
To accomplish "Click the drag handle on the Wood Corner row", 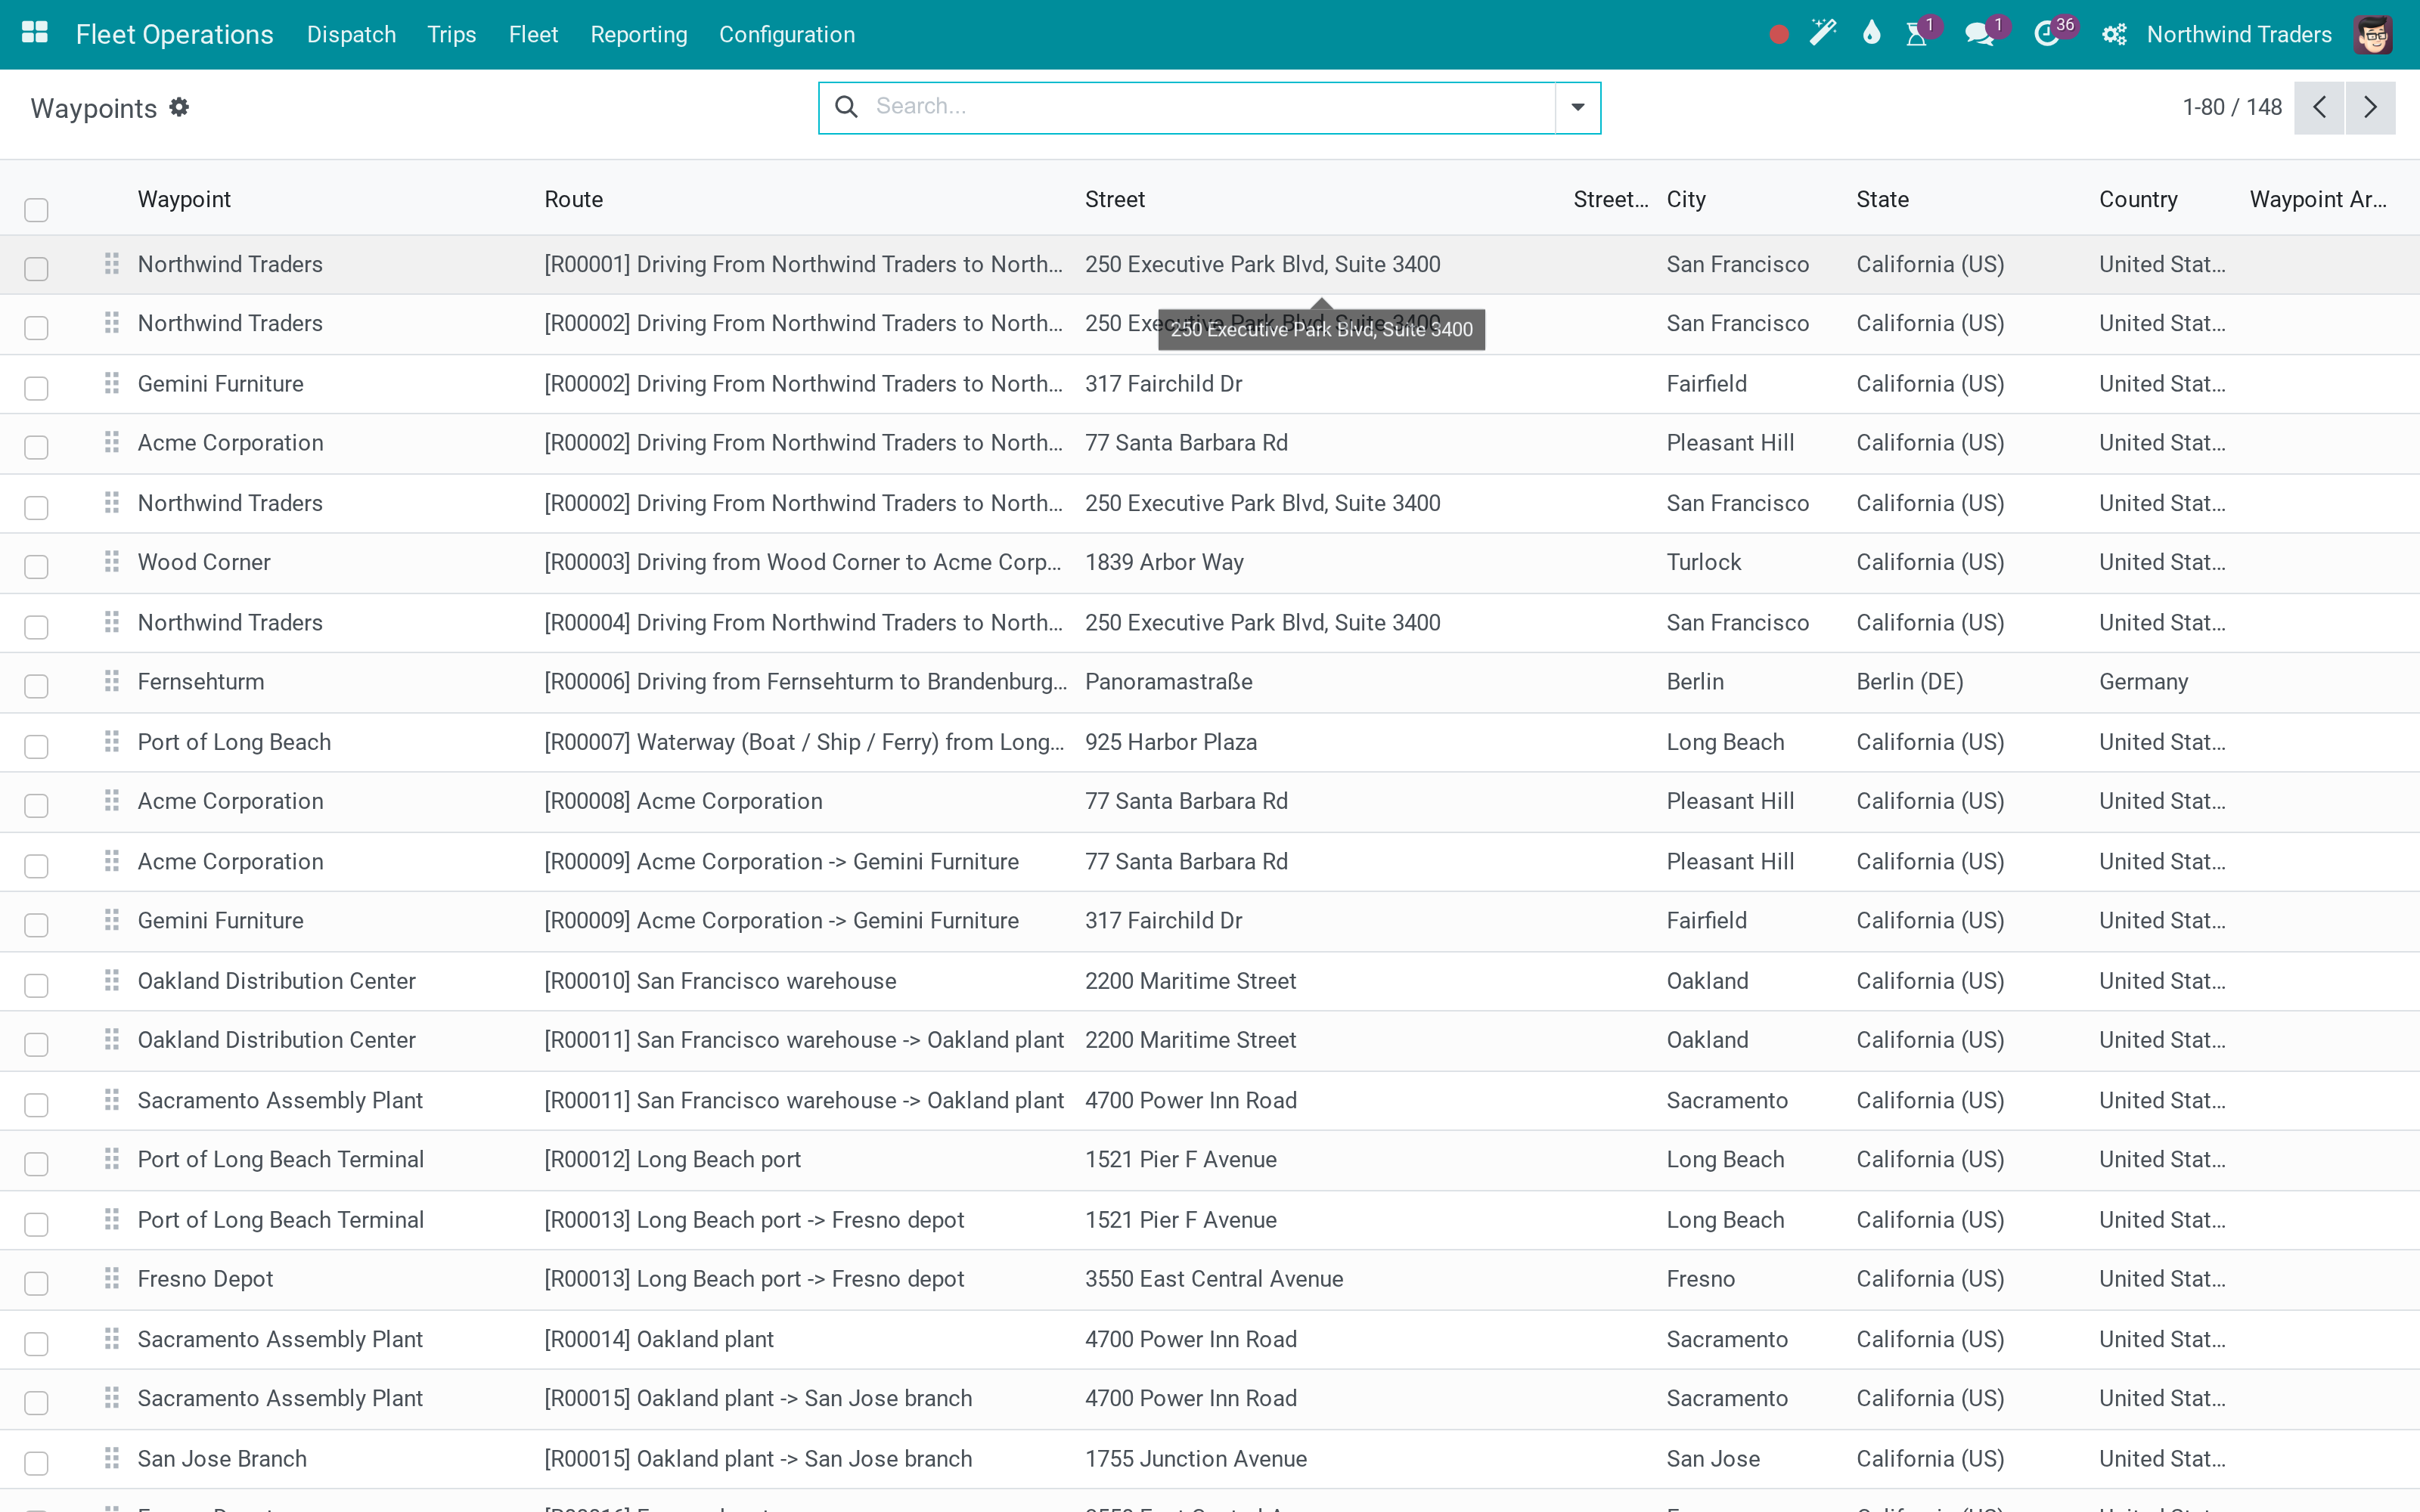I will (112, 562).
